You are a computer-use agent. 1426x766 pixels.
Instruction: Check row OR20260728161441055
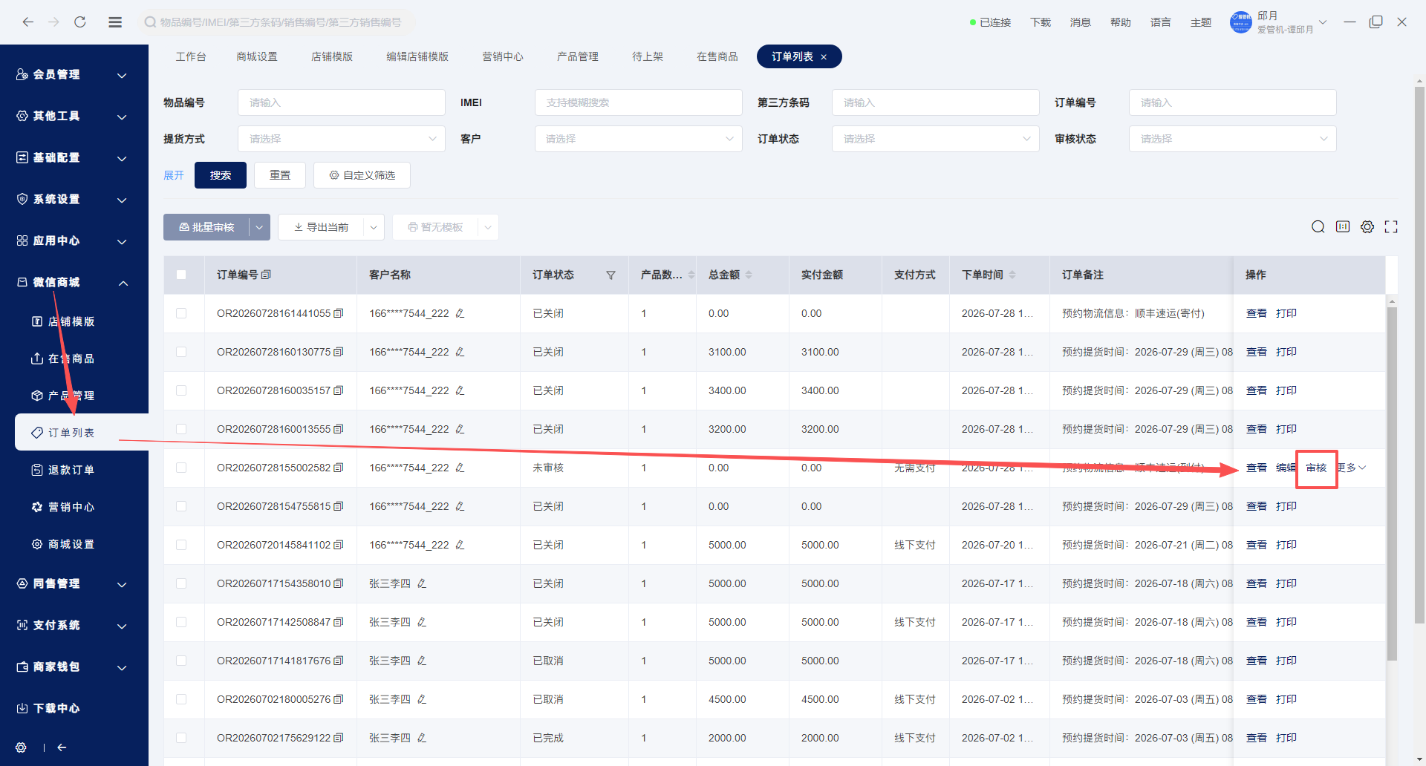pos(181,313)
